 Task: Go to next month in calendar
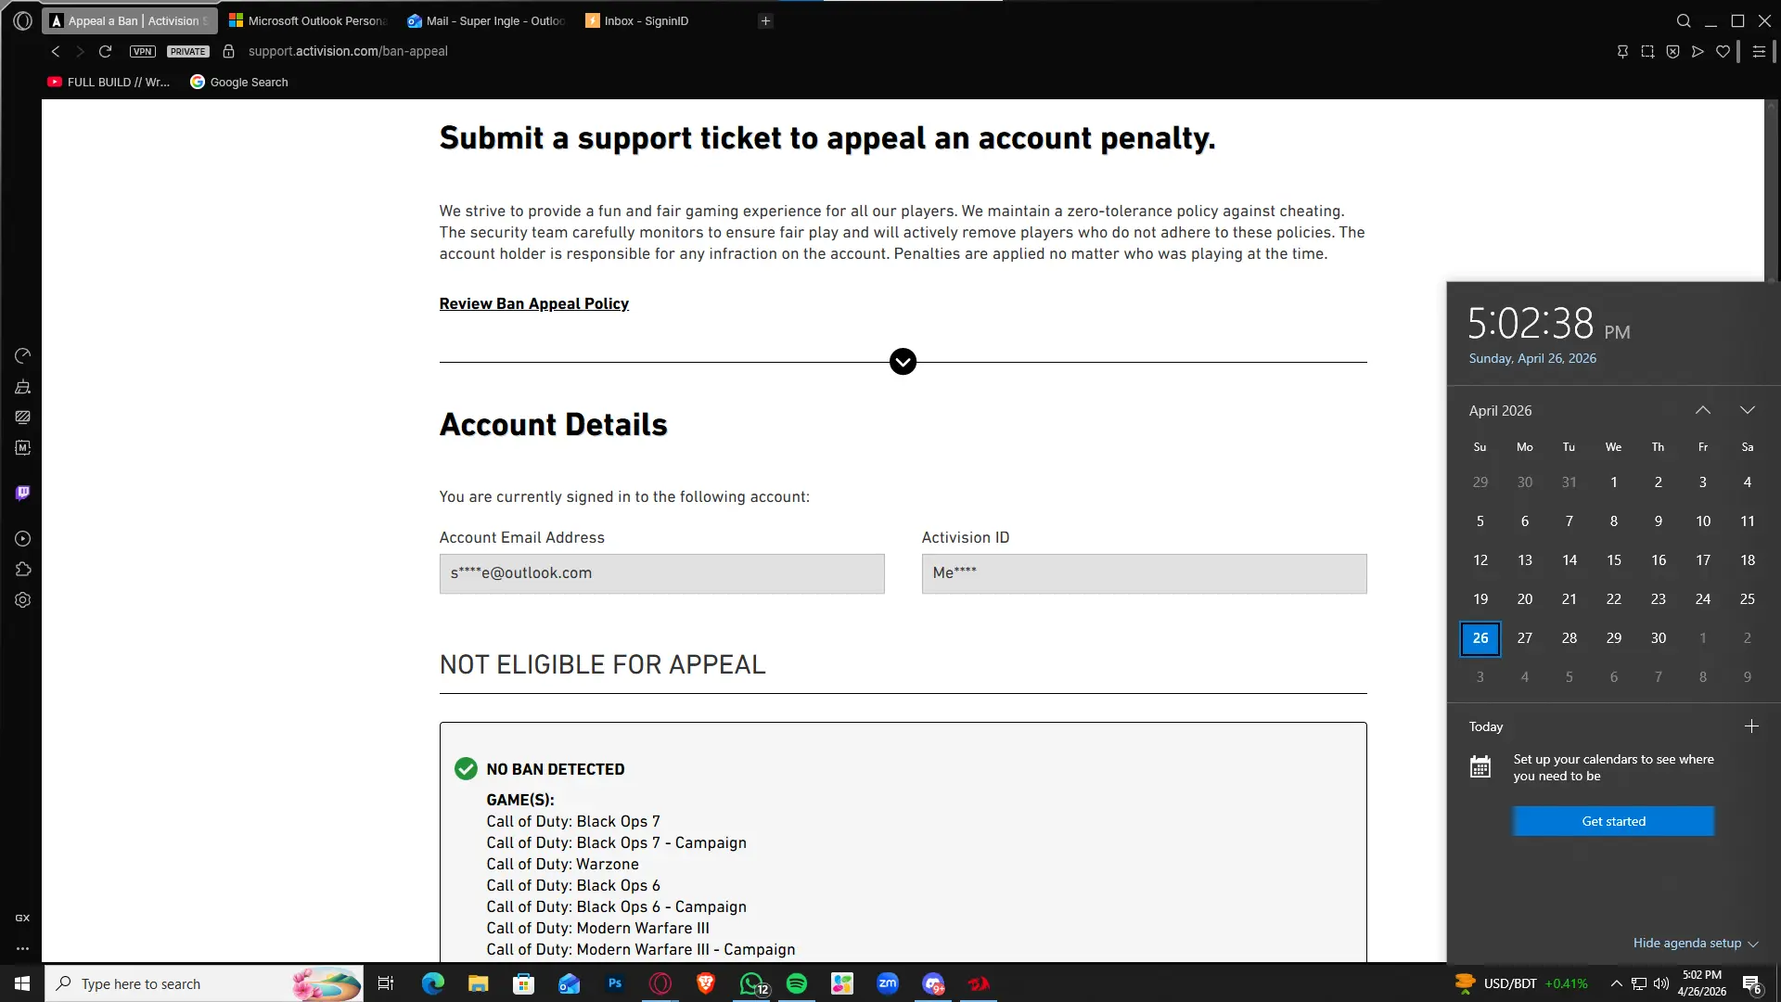coord(1747,410)
